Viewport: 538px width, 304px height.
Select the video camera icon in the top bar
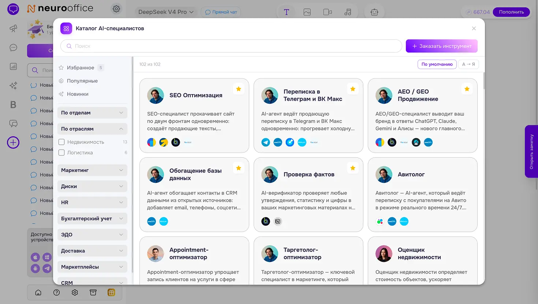pyautogui.click(x=328, y=12)
